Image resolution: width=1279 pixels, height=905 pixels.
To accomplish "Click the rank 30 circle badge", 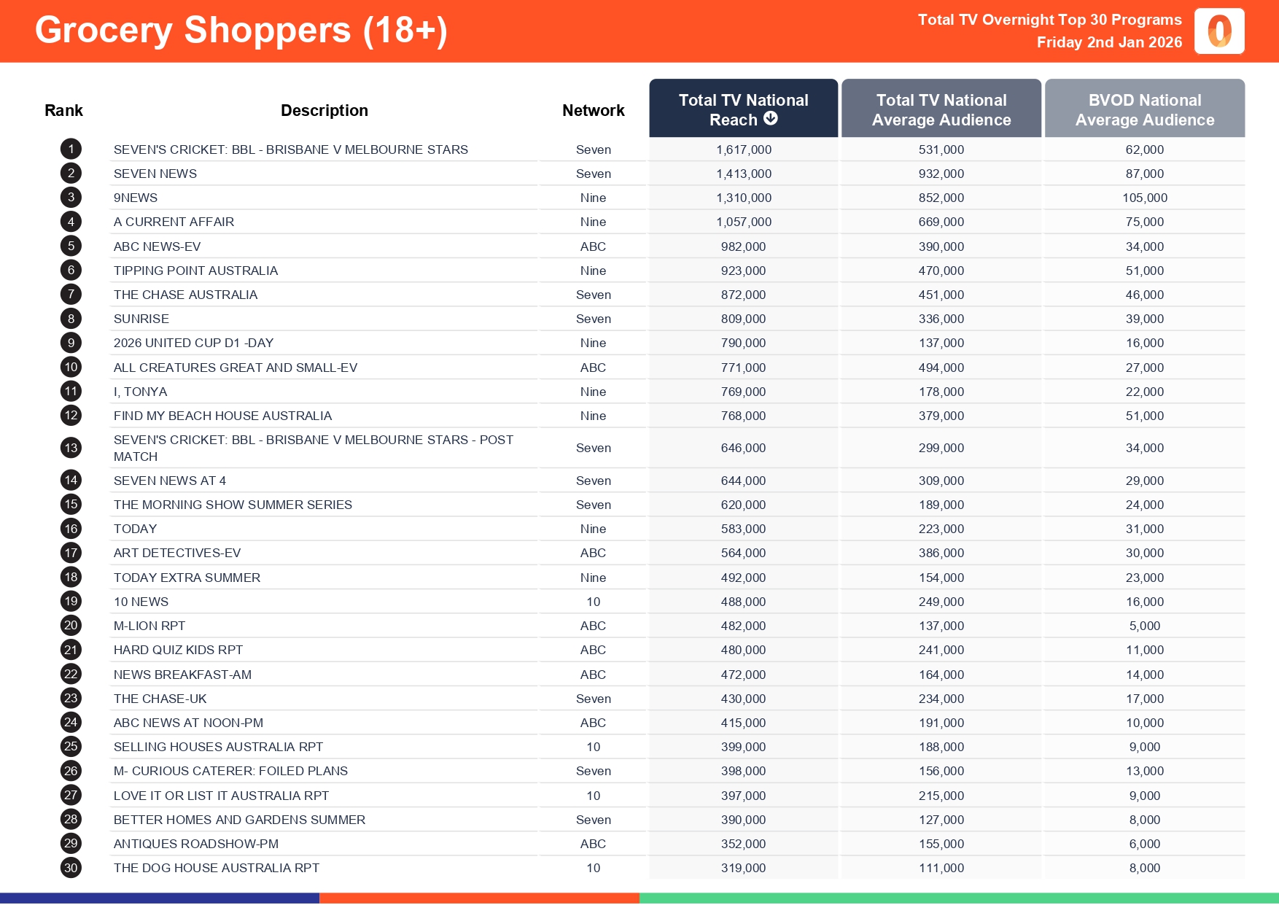I will pyautogui.click(x=71, y=868).
